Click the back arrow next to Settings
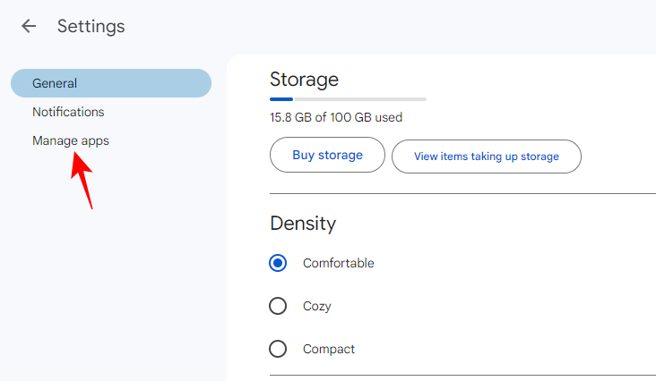The image size is (656, 381). (x=29, y=26)
